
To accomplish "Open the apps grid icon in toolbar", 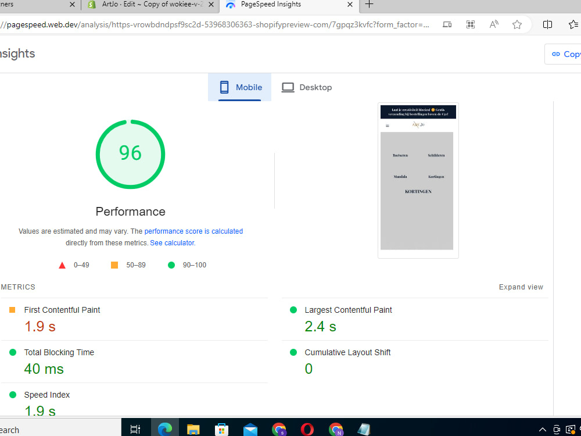I will pos(470,24).
